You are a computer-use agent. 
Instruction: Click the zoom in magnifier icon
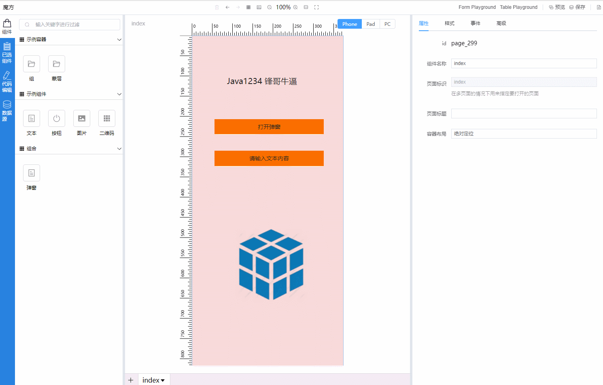click(x=295, y=7)
